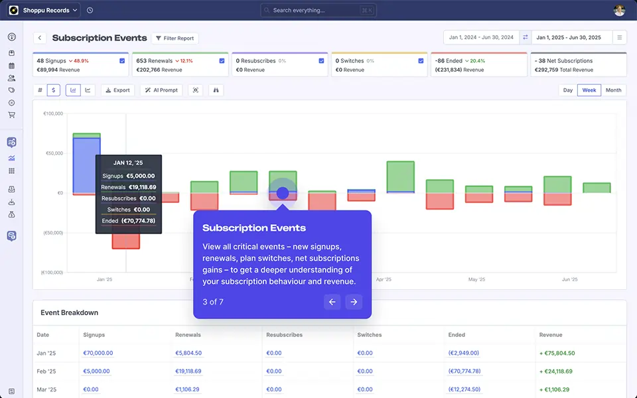Screen dimensions: 637x398
Task: Click the history clock icon beside Shoppu Records
Action: click(90, 10)
